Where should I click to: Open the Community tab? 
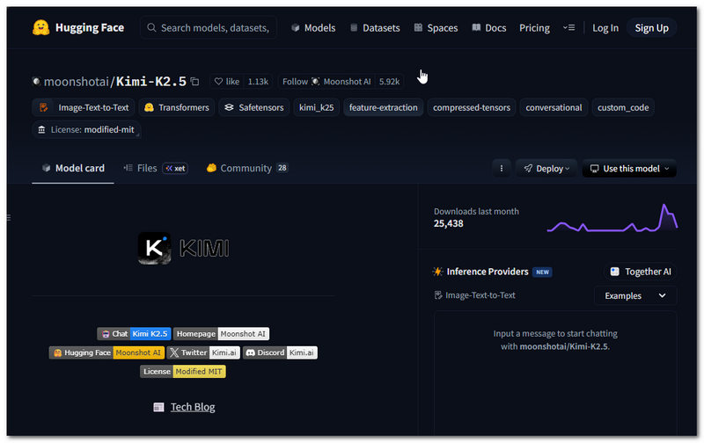[x=246, y=169]
